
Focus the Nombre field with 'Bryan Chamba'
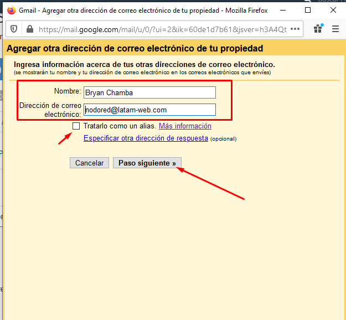[x=149, y=92]
